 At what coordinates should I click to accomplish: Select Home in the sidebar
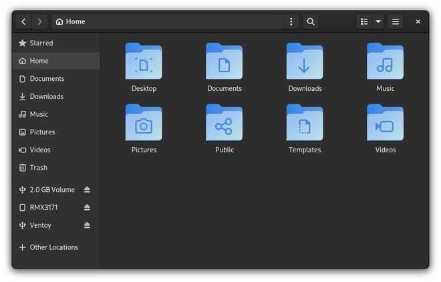click(x=56, y=61)
